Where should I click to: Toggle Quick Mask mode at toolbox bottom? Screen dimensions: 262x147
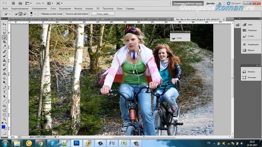(5, 134)
